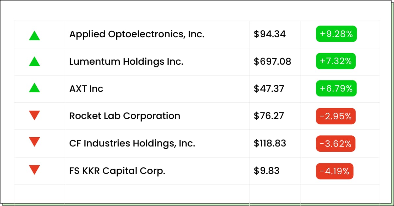The width and height of the screenshot is (394, 206).
Task: Click the -3.62% red change badge
Action: 336,144
